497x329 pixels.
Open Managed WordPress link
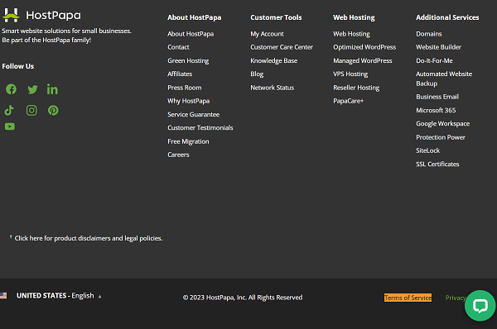(363, 60)
